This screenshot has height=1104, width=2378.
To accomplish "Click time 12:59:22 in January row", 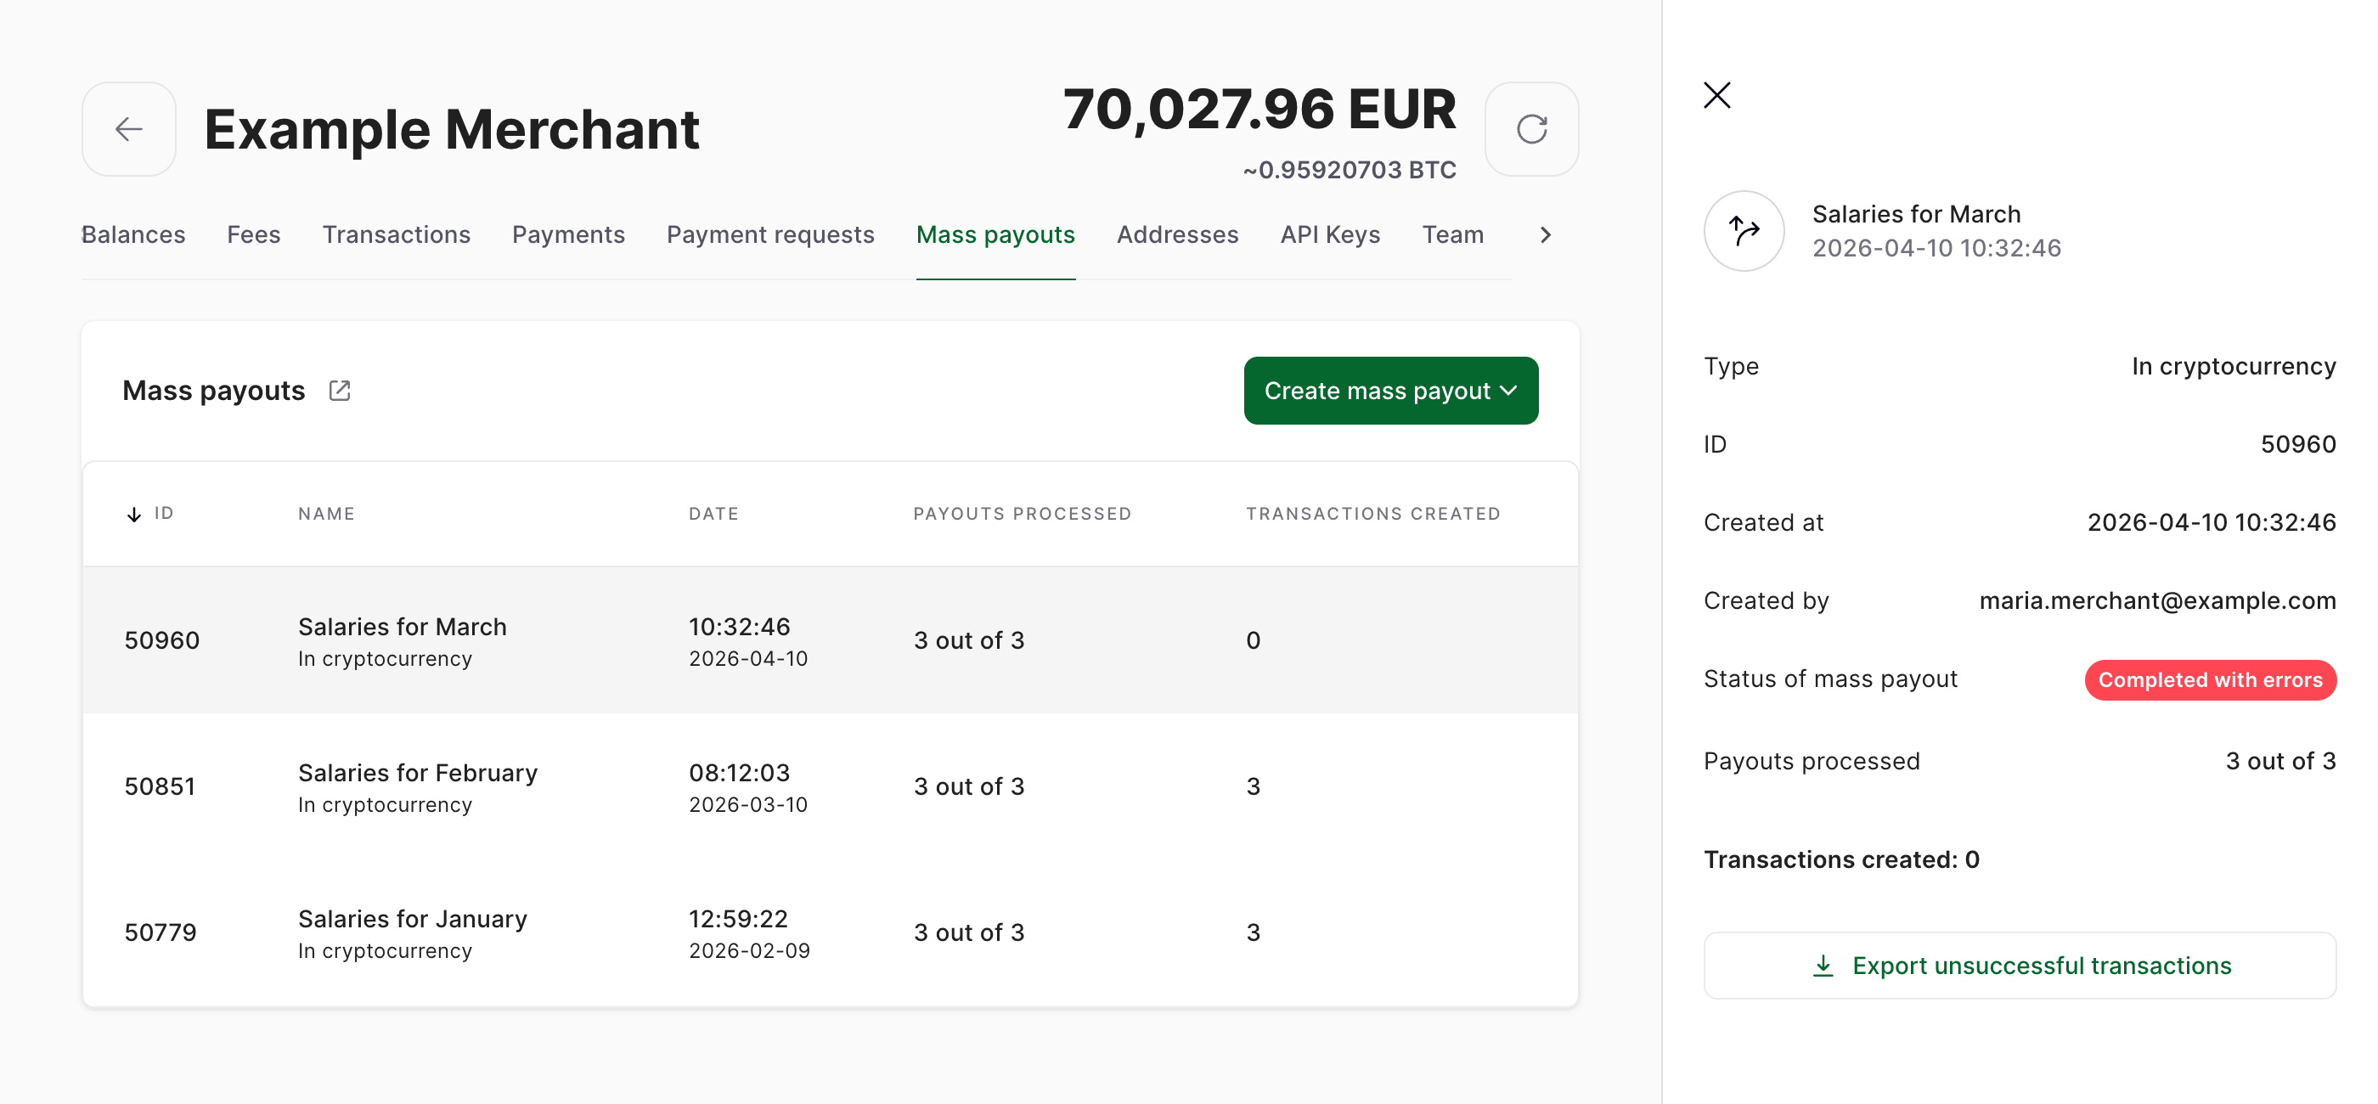I will (737, 919).
